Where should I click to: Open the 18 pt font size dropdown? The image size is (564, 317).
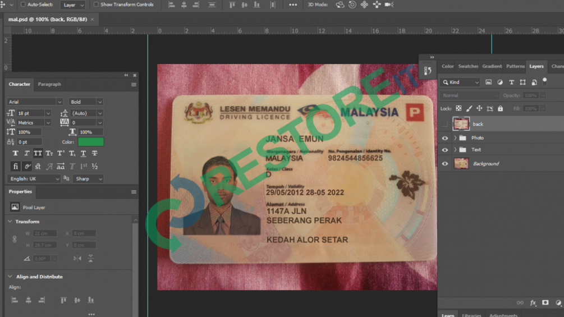click(x=48, y=113)
